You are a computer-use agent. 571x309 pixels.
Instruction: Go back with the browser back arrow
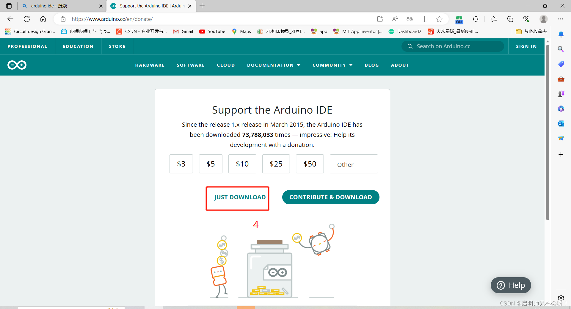point(10,19)
